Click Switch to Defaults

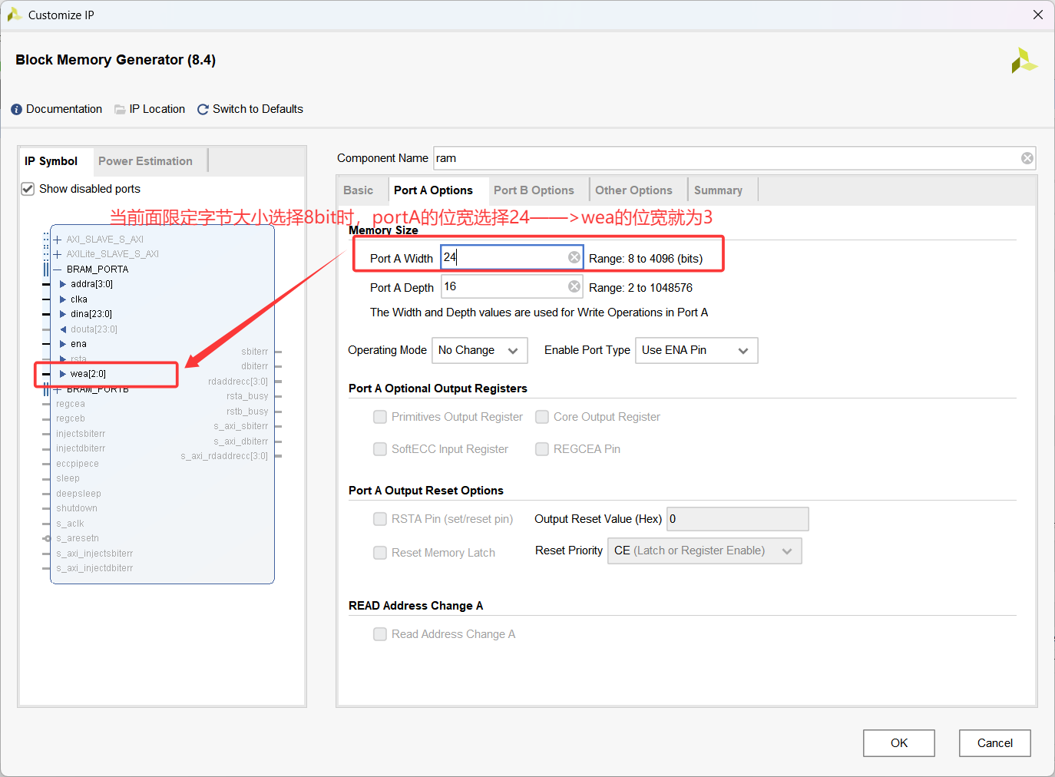tap(258, 110)
